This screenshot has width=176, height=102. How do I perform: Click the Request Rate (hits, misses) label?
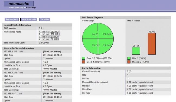[95, 82]
